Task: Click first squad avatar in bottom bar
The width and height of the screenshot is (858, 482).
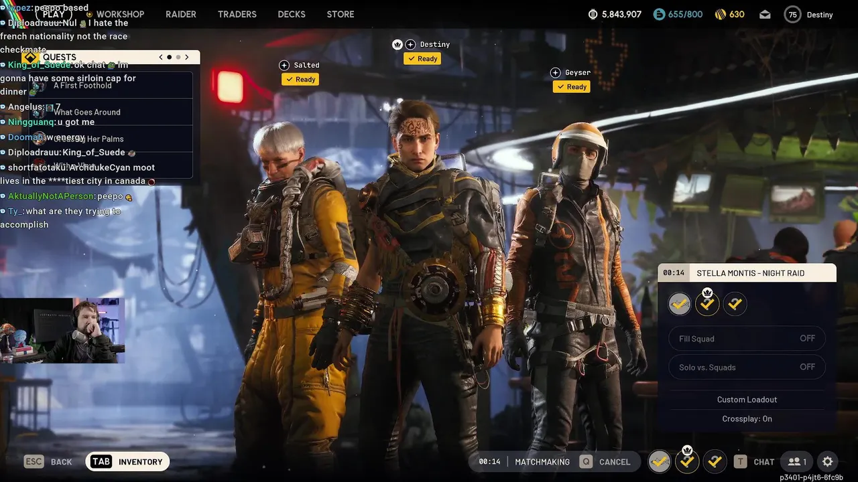Action: tap(660, 461)
